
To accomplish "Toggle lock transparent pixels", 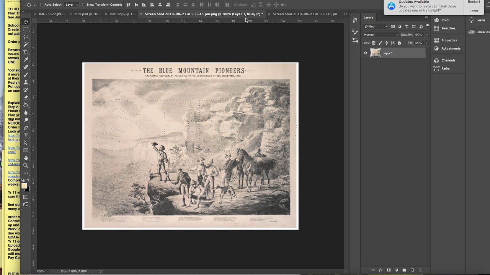I will pyautogui.click(x=374, y=43).
